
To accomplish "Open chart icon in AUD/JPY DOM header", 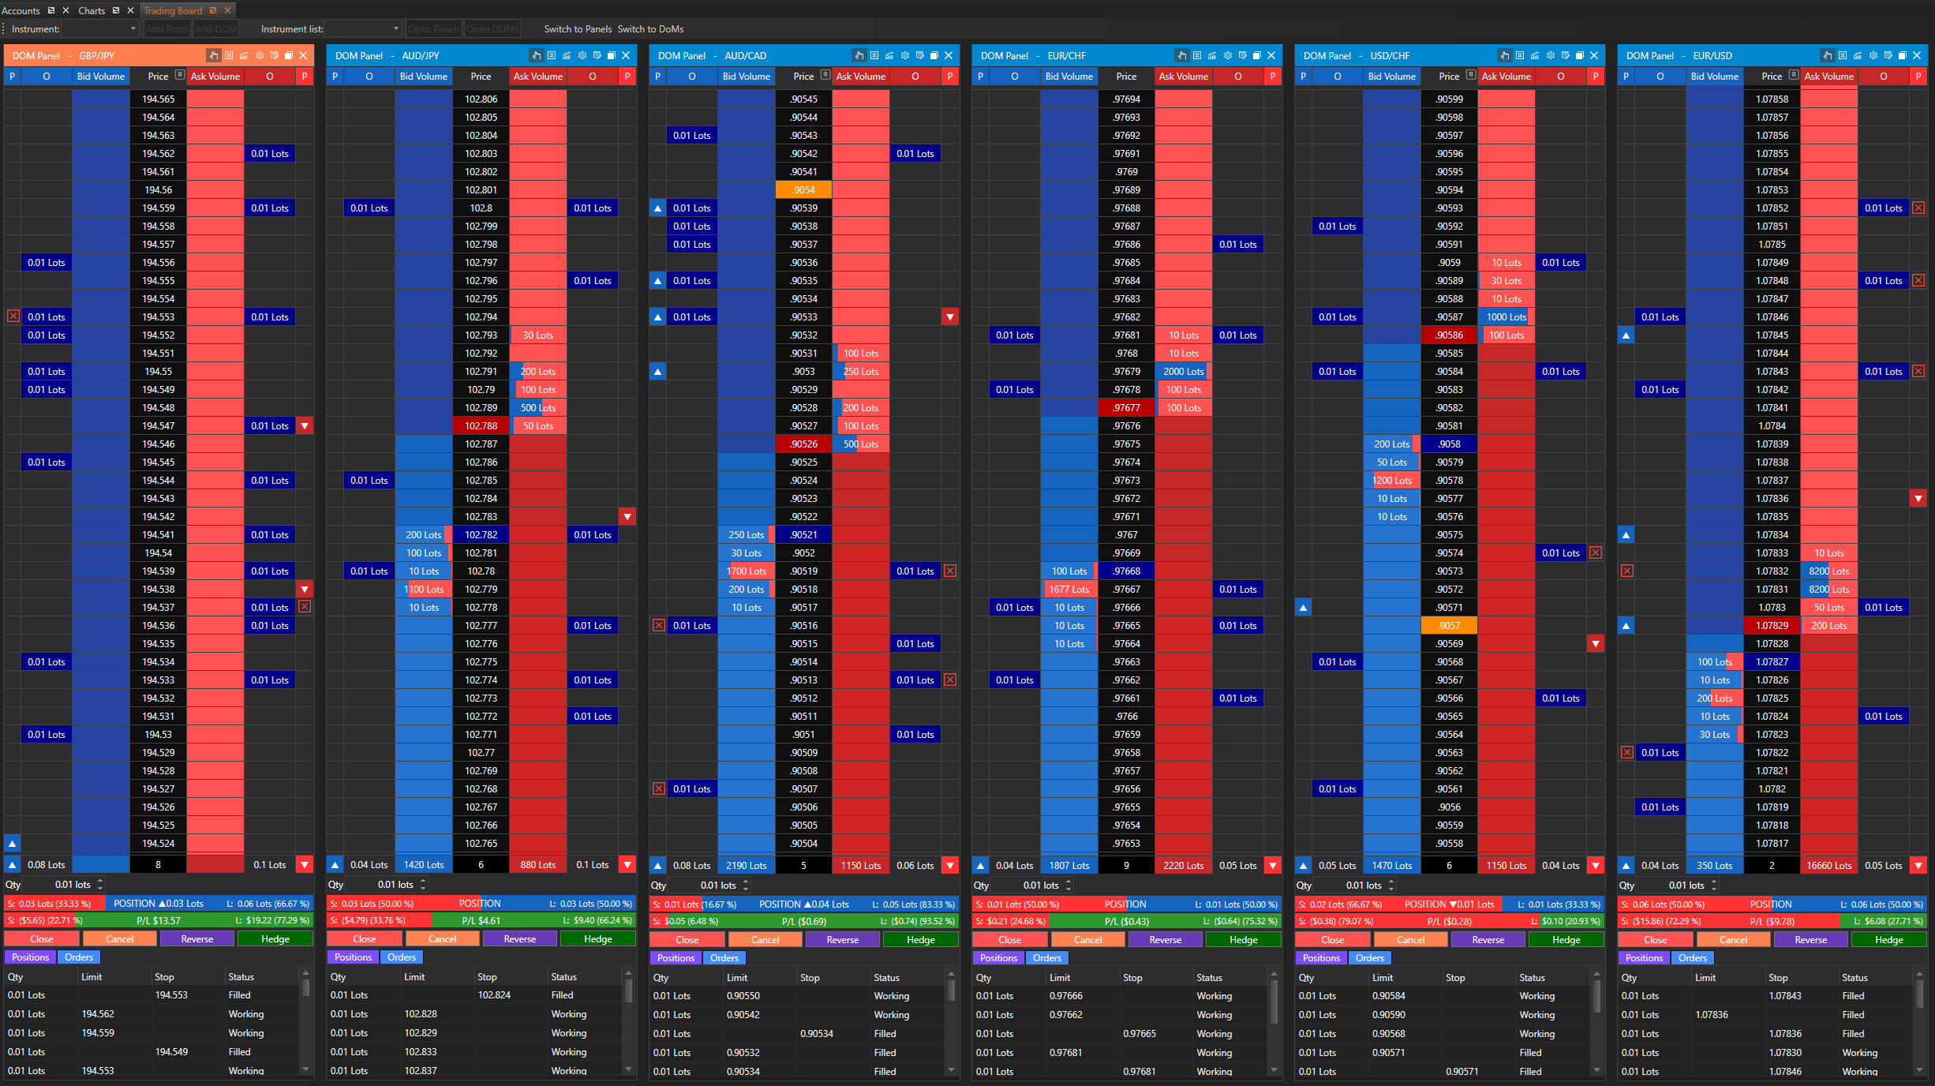I will click(x=567, y=55).
